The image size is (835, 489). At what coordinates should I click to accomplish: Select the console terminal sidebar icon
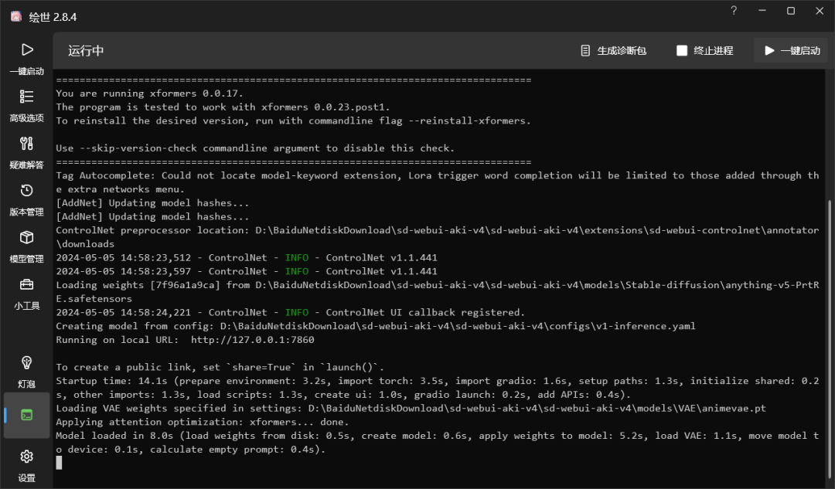[x=27, y=415]
